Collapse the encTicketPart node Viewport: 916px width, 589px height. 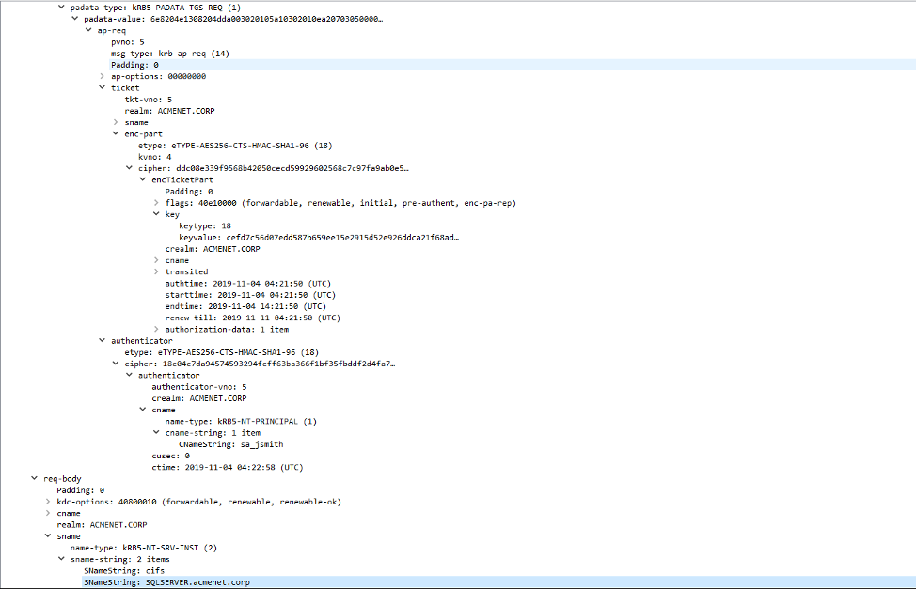[142, 179]
